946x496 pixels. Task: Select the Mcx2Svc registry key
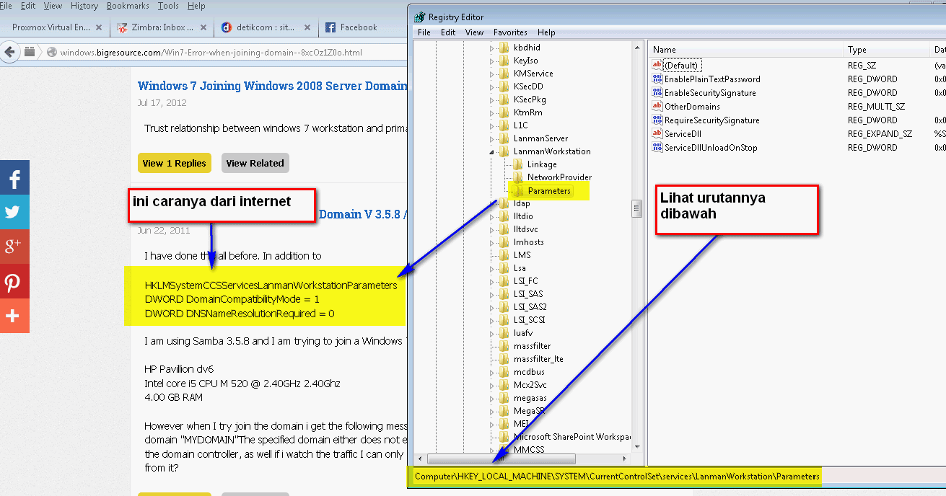coord(530,385)
